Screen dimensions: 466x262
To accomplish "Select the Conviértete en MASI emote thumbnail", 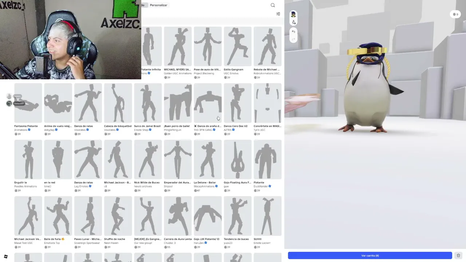I will tap(268, 103).
